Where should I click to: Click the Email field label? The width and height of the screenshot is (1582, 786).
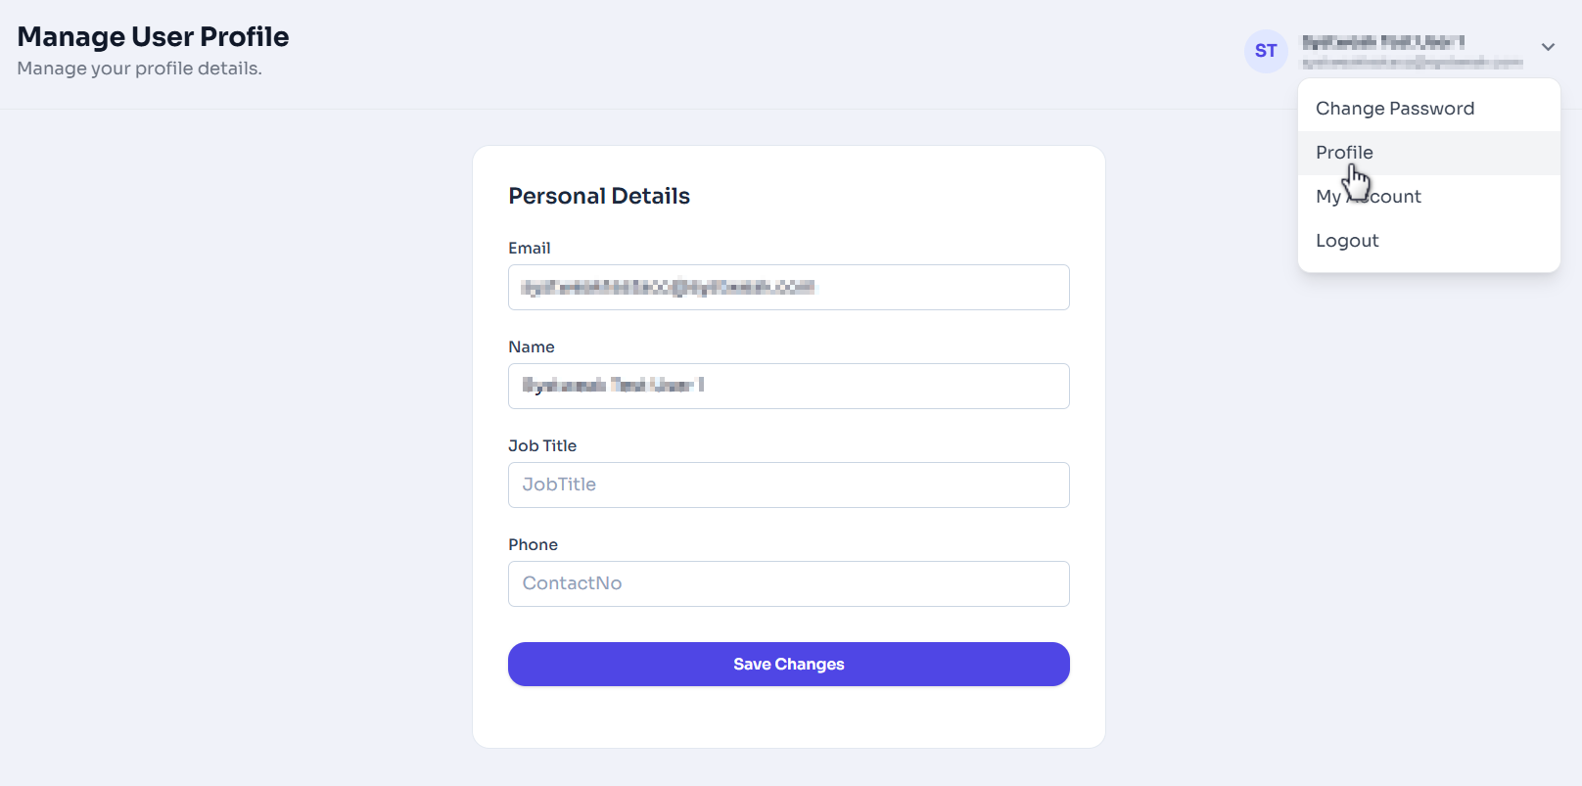(529, 248)
